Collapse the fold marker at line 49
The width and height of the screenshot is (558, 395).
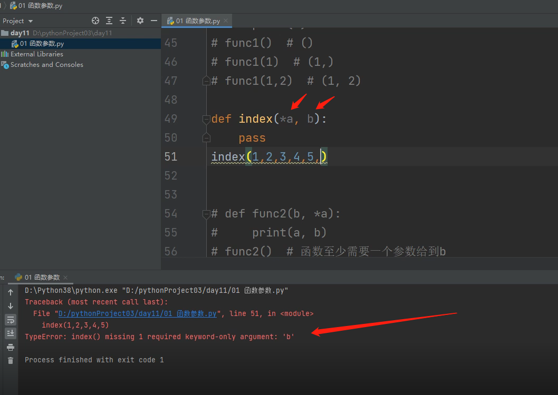click(x=206, y=119)
